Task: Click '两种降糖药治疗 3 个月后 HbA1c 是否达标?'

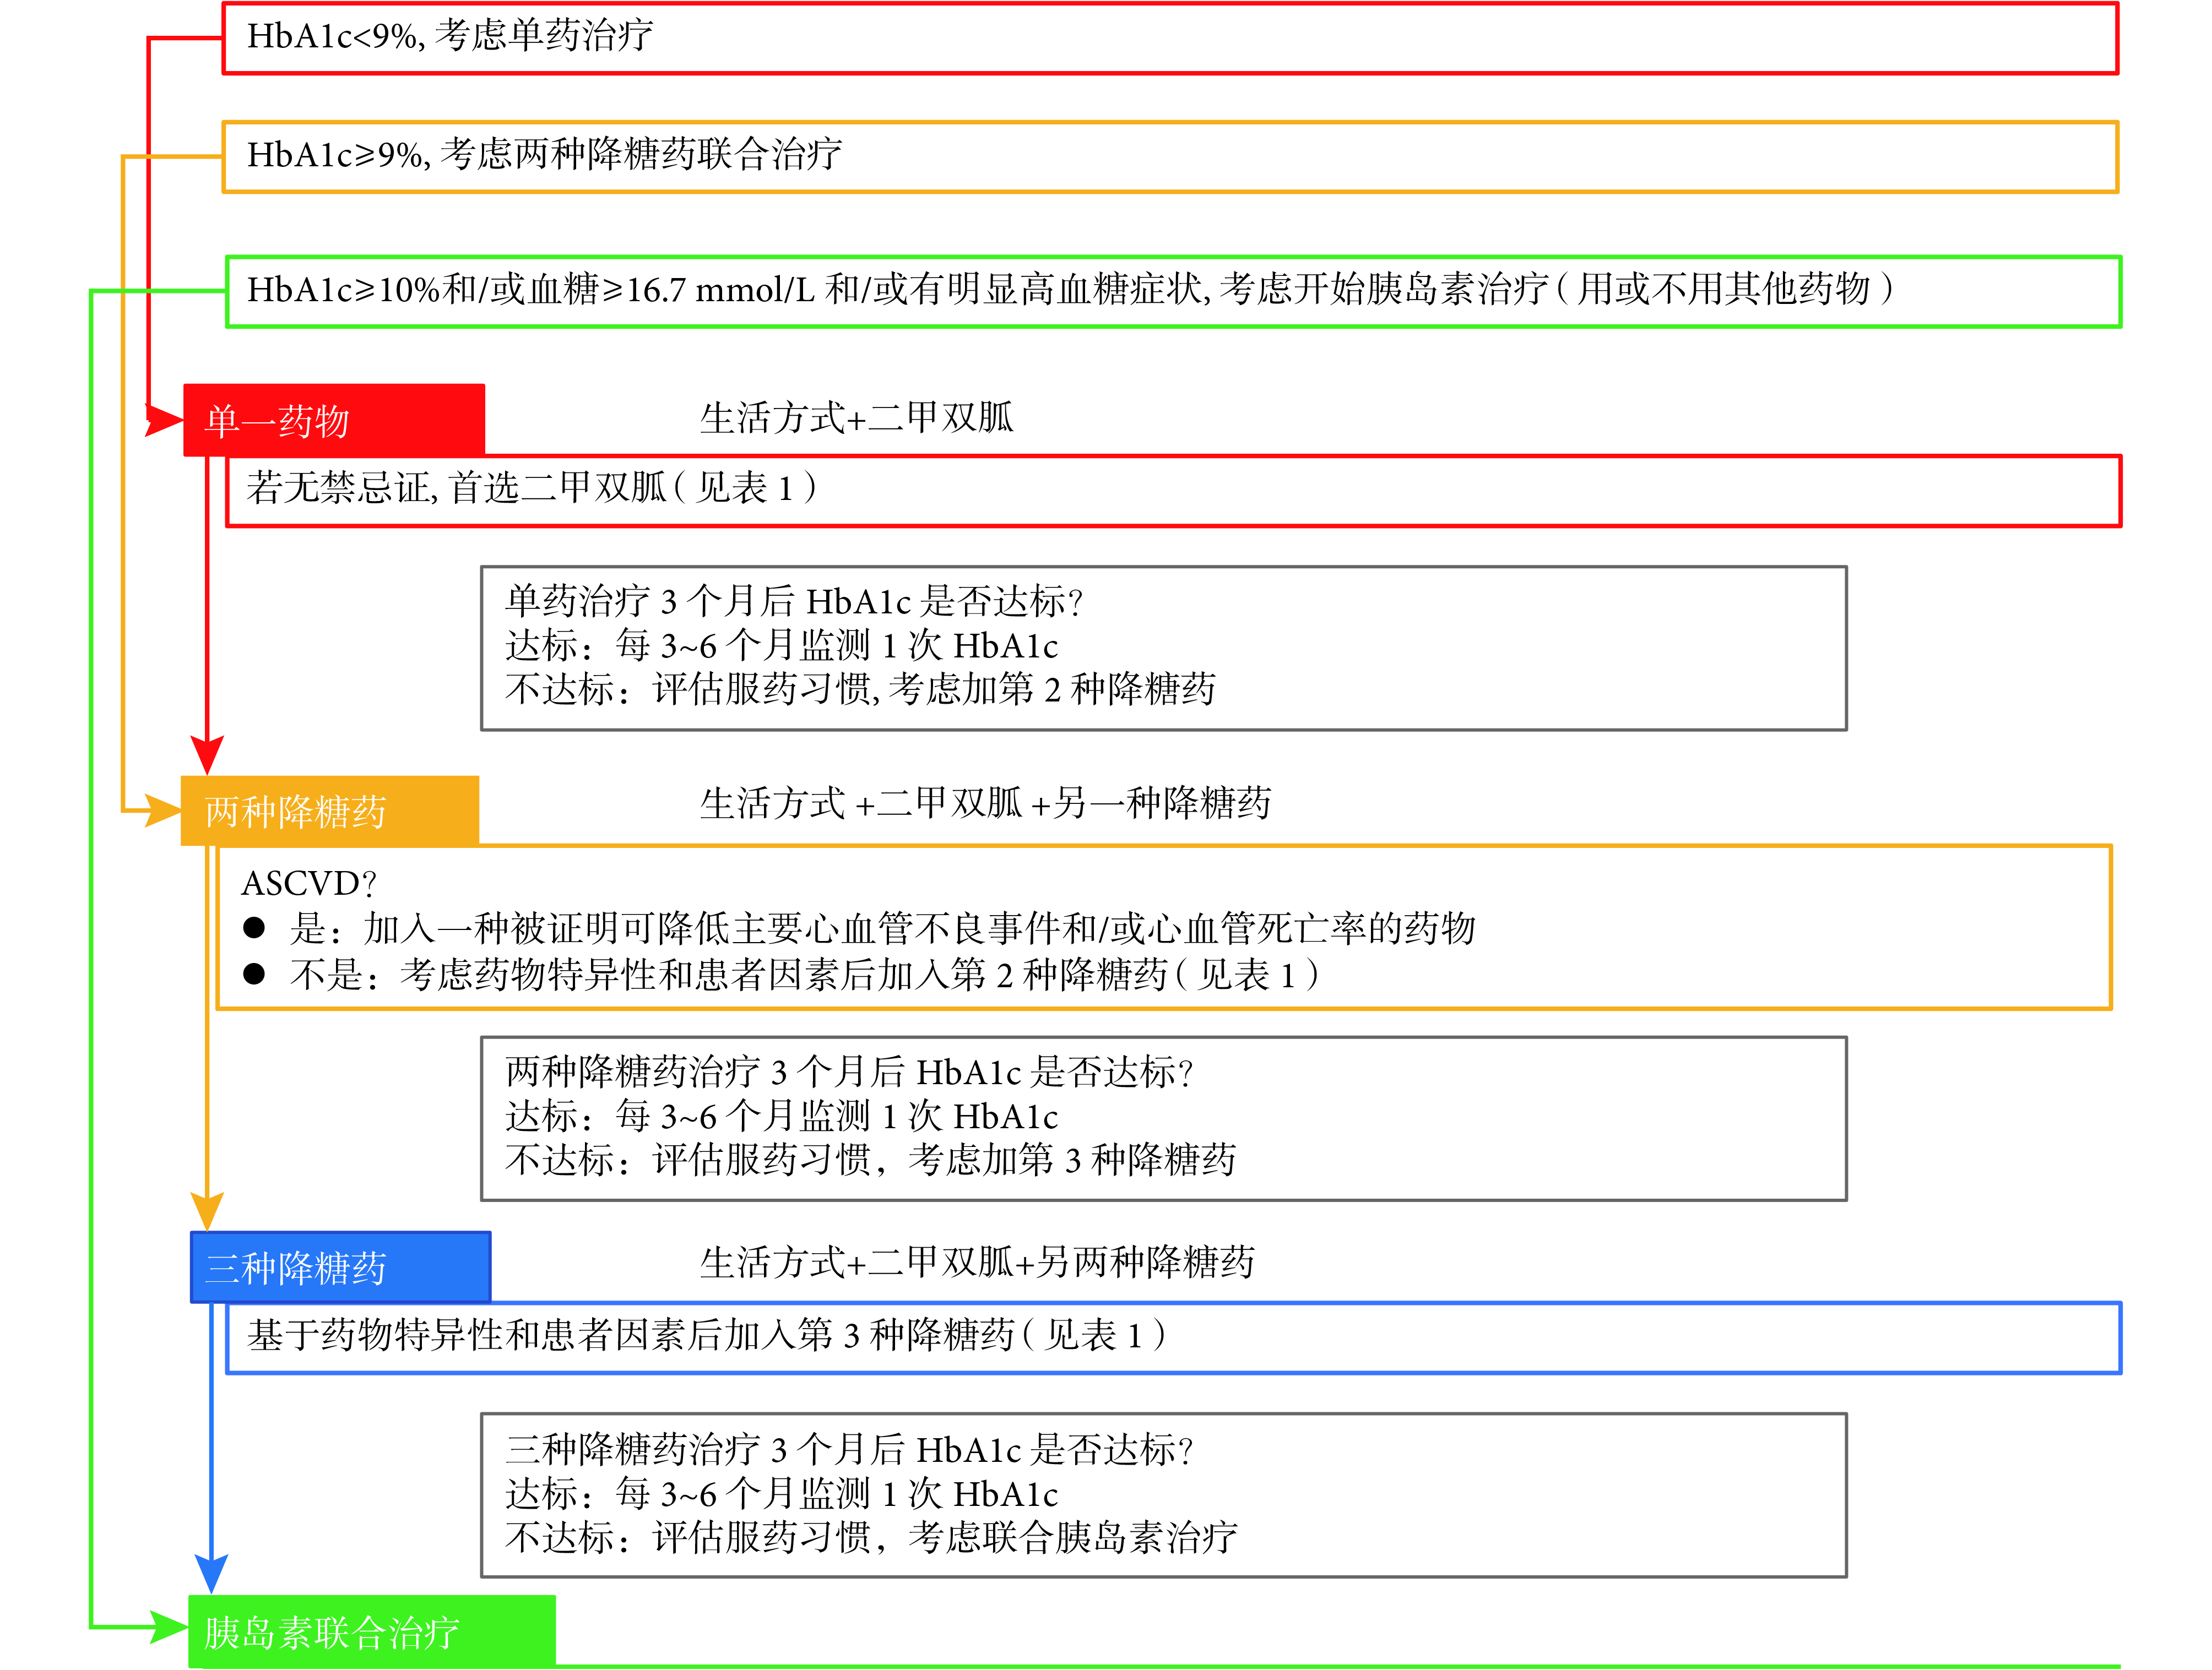Action: (x=850, y=1073)
